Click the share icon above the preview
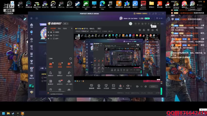The height and width of the screenshot is (116, 207). pyautogui.click(x=157, y=30)
